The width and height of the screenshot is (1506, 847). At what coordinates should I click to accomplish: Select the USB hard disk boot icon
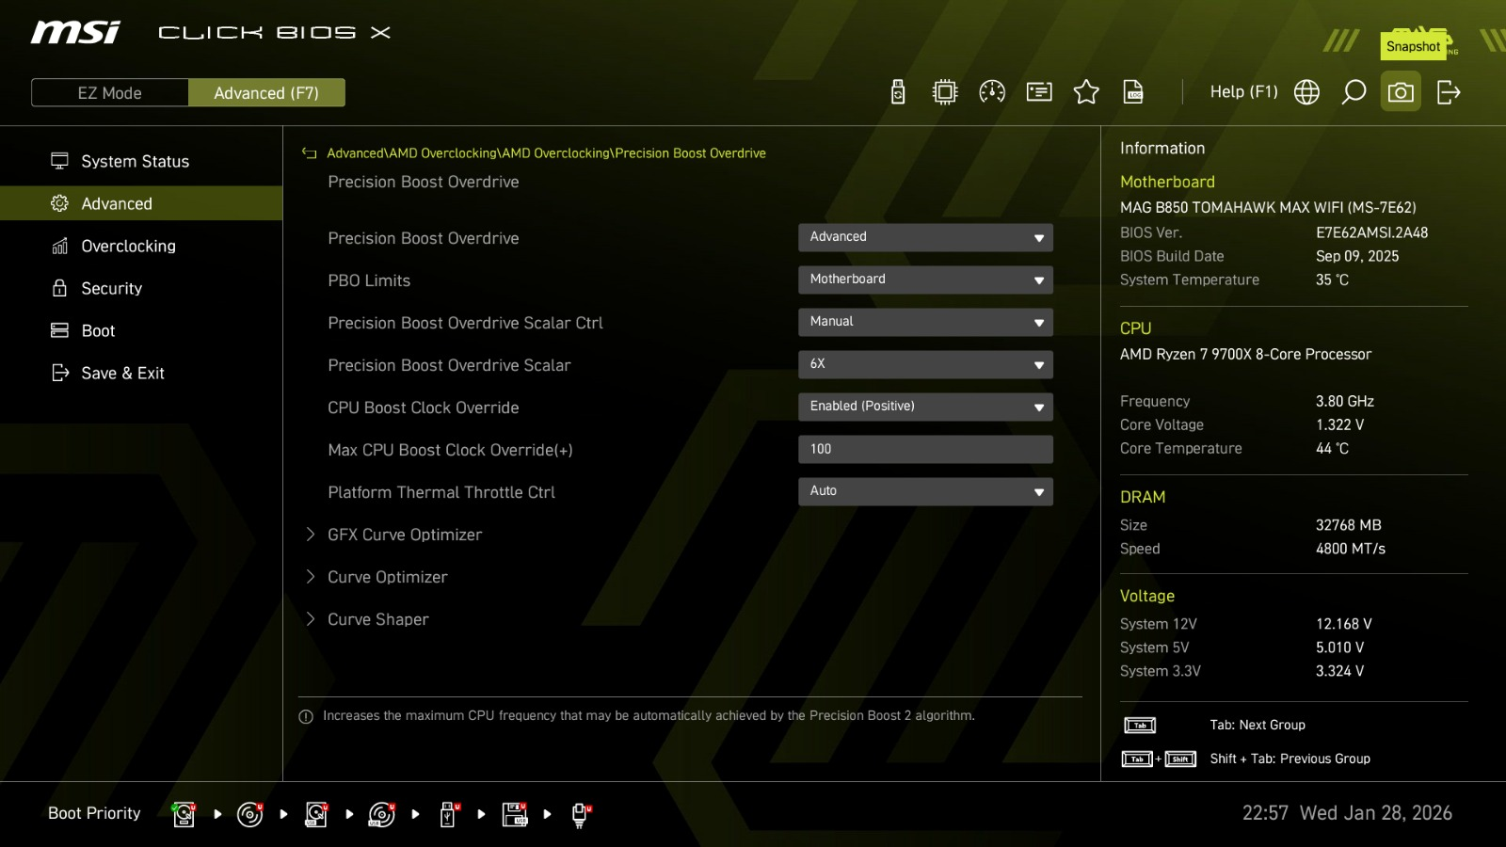pyautogui.click(x=316, y=814)
